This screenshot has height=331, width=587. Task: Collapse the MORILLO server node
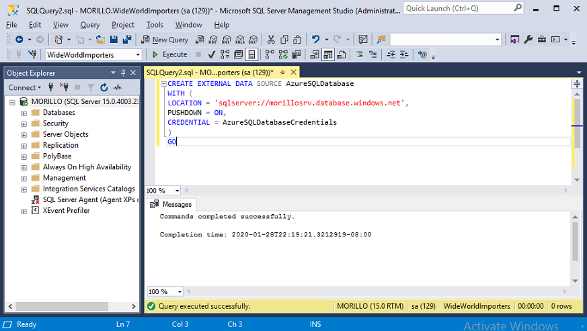tap(12, 102)
